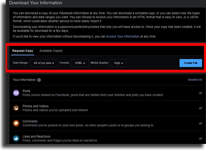Viewport: 206px width, 150px height.
Task: Click the orange Comments bubble icon
Action: click(16, 123)
